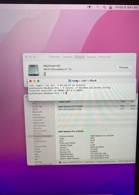Screen dimensions: 139x195
Task: Select SATA in the sidebar
Action: tap(37, 157)
